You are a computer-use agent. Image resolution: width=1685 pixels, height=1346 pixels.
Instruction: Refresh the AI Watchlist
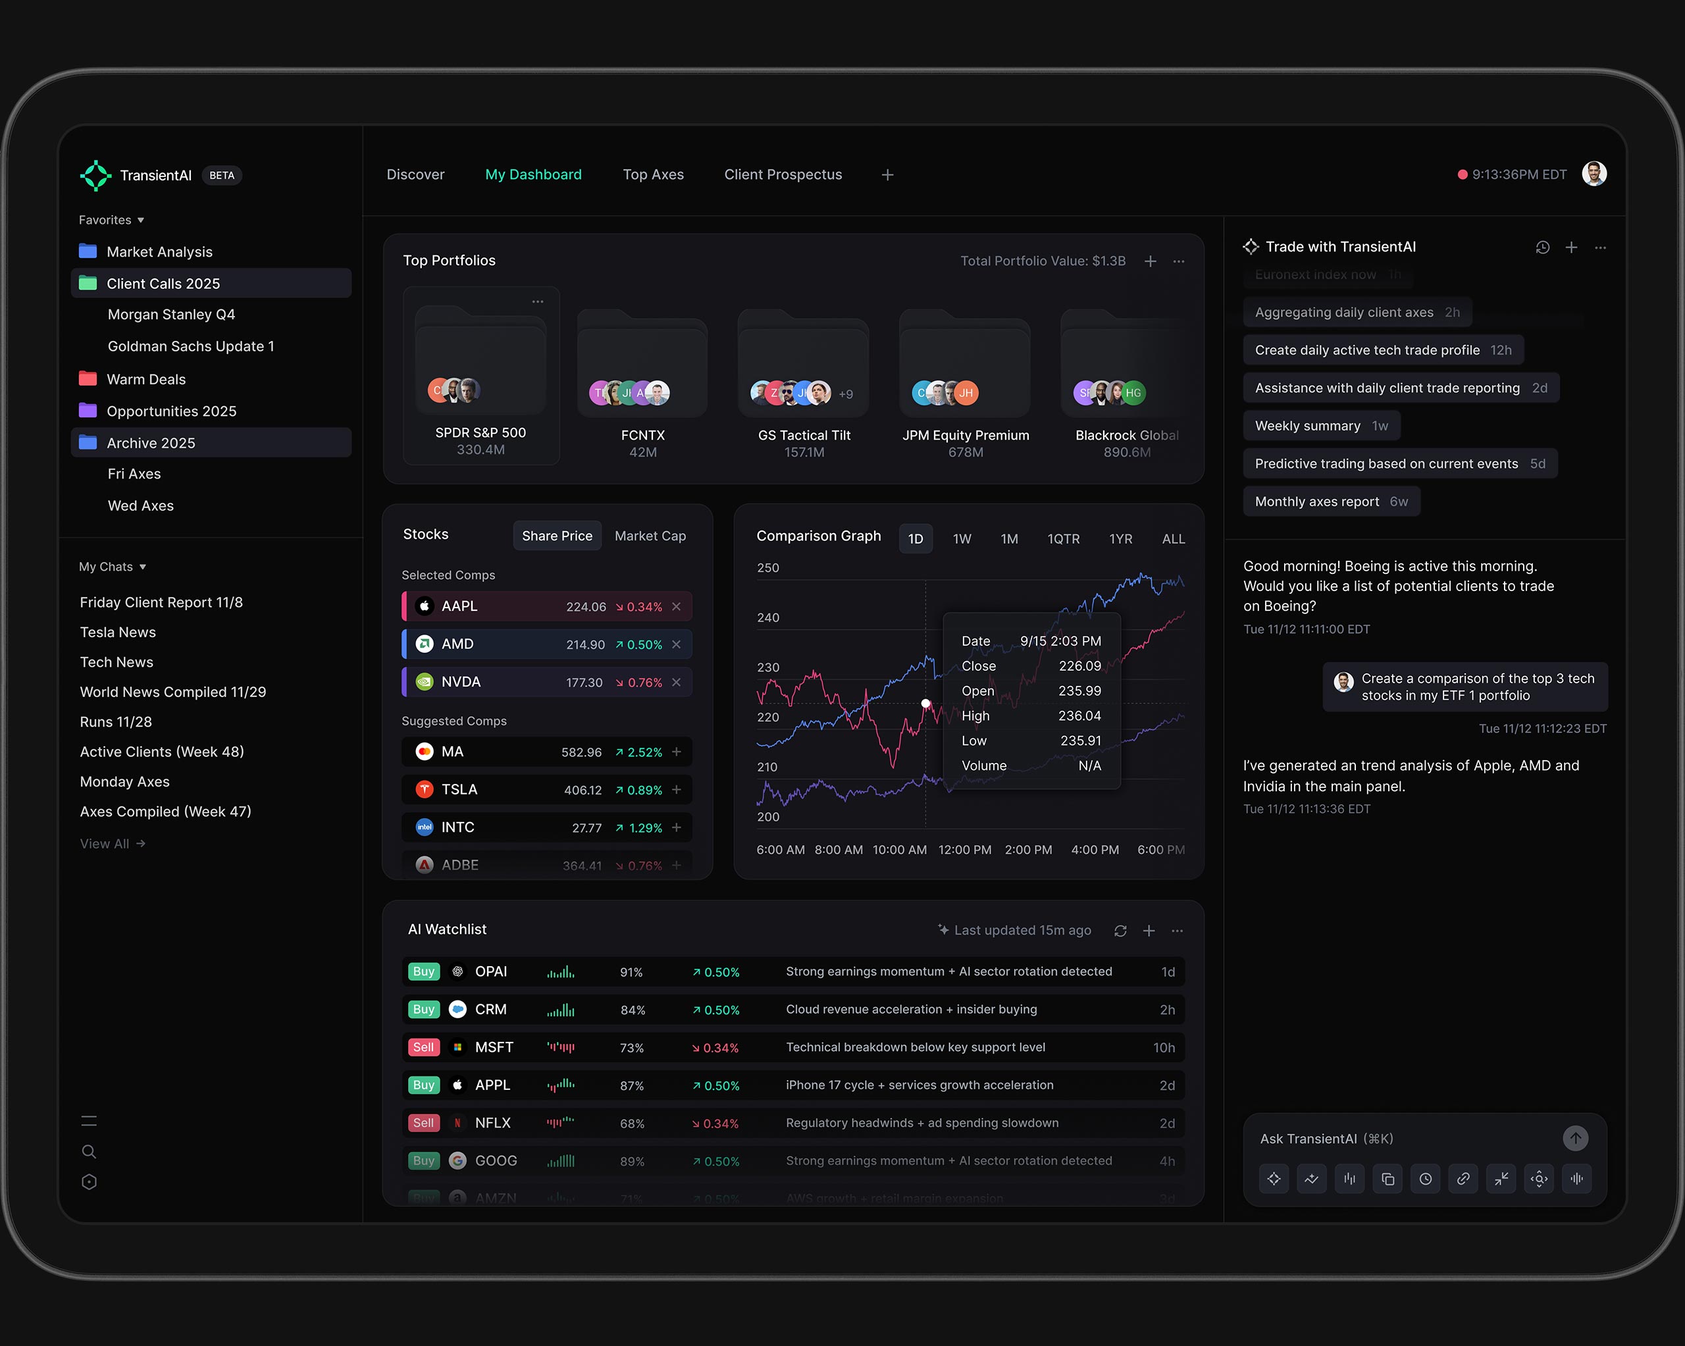tap(1120, 931)
